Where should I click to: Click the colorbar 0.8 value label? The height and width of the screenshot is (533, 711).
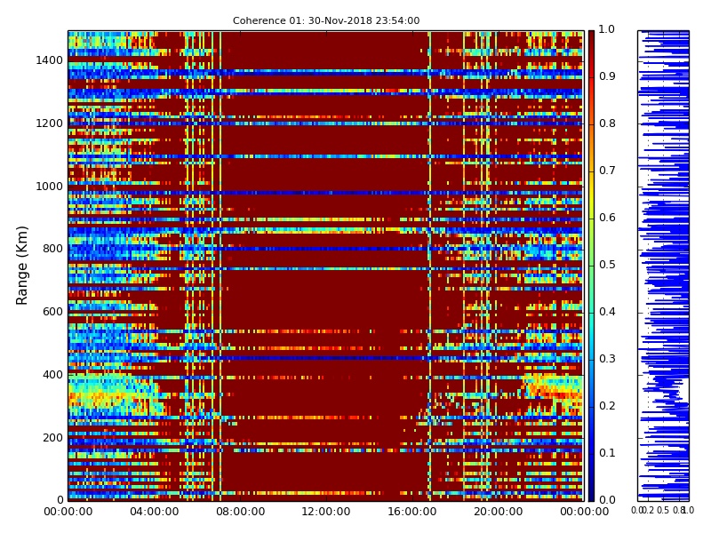607,123
